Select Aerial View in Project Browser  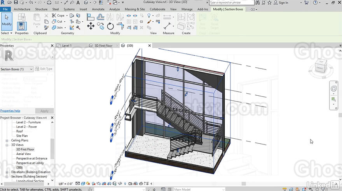[x=24, y=154]
